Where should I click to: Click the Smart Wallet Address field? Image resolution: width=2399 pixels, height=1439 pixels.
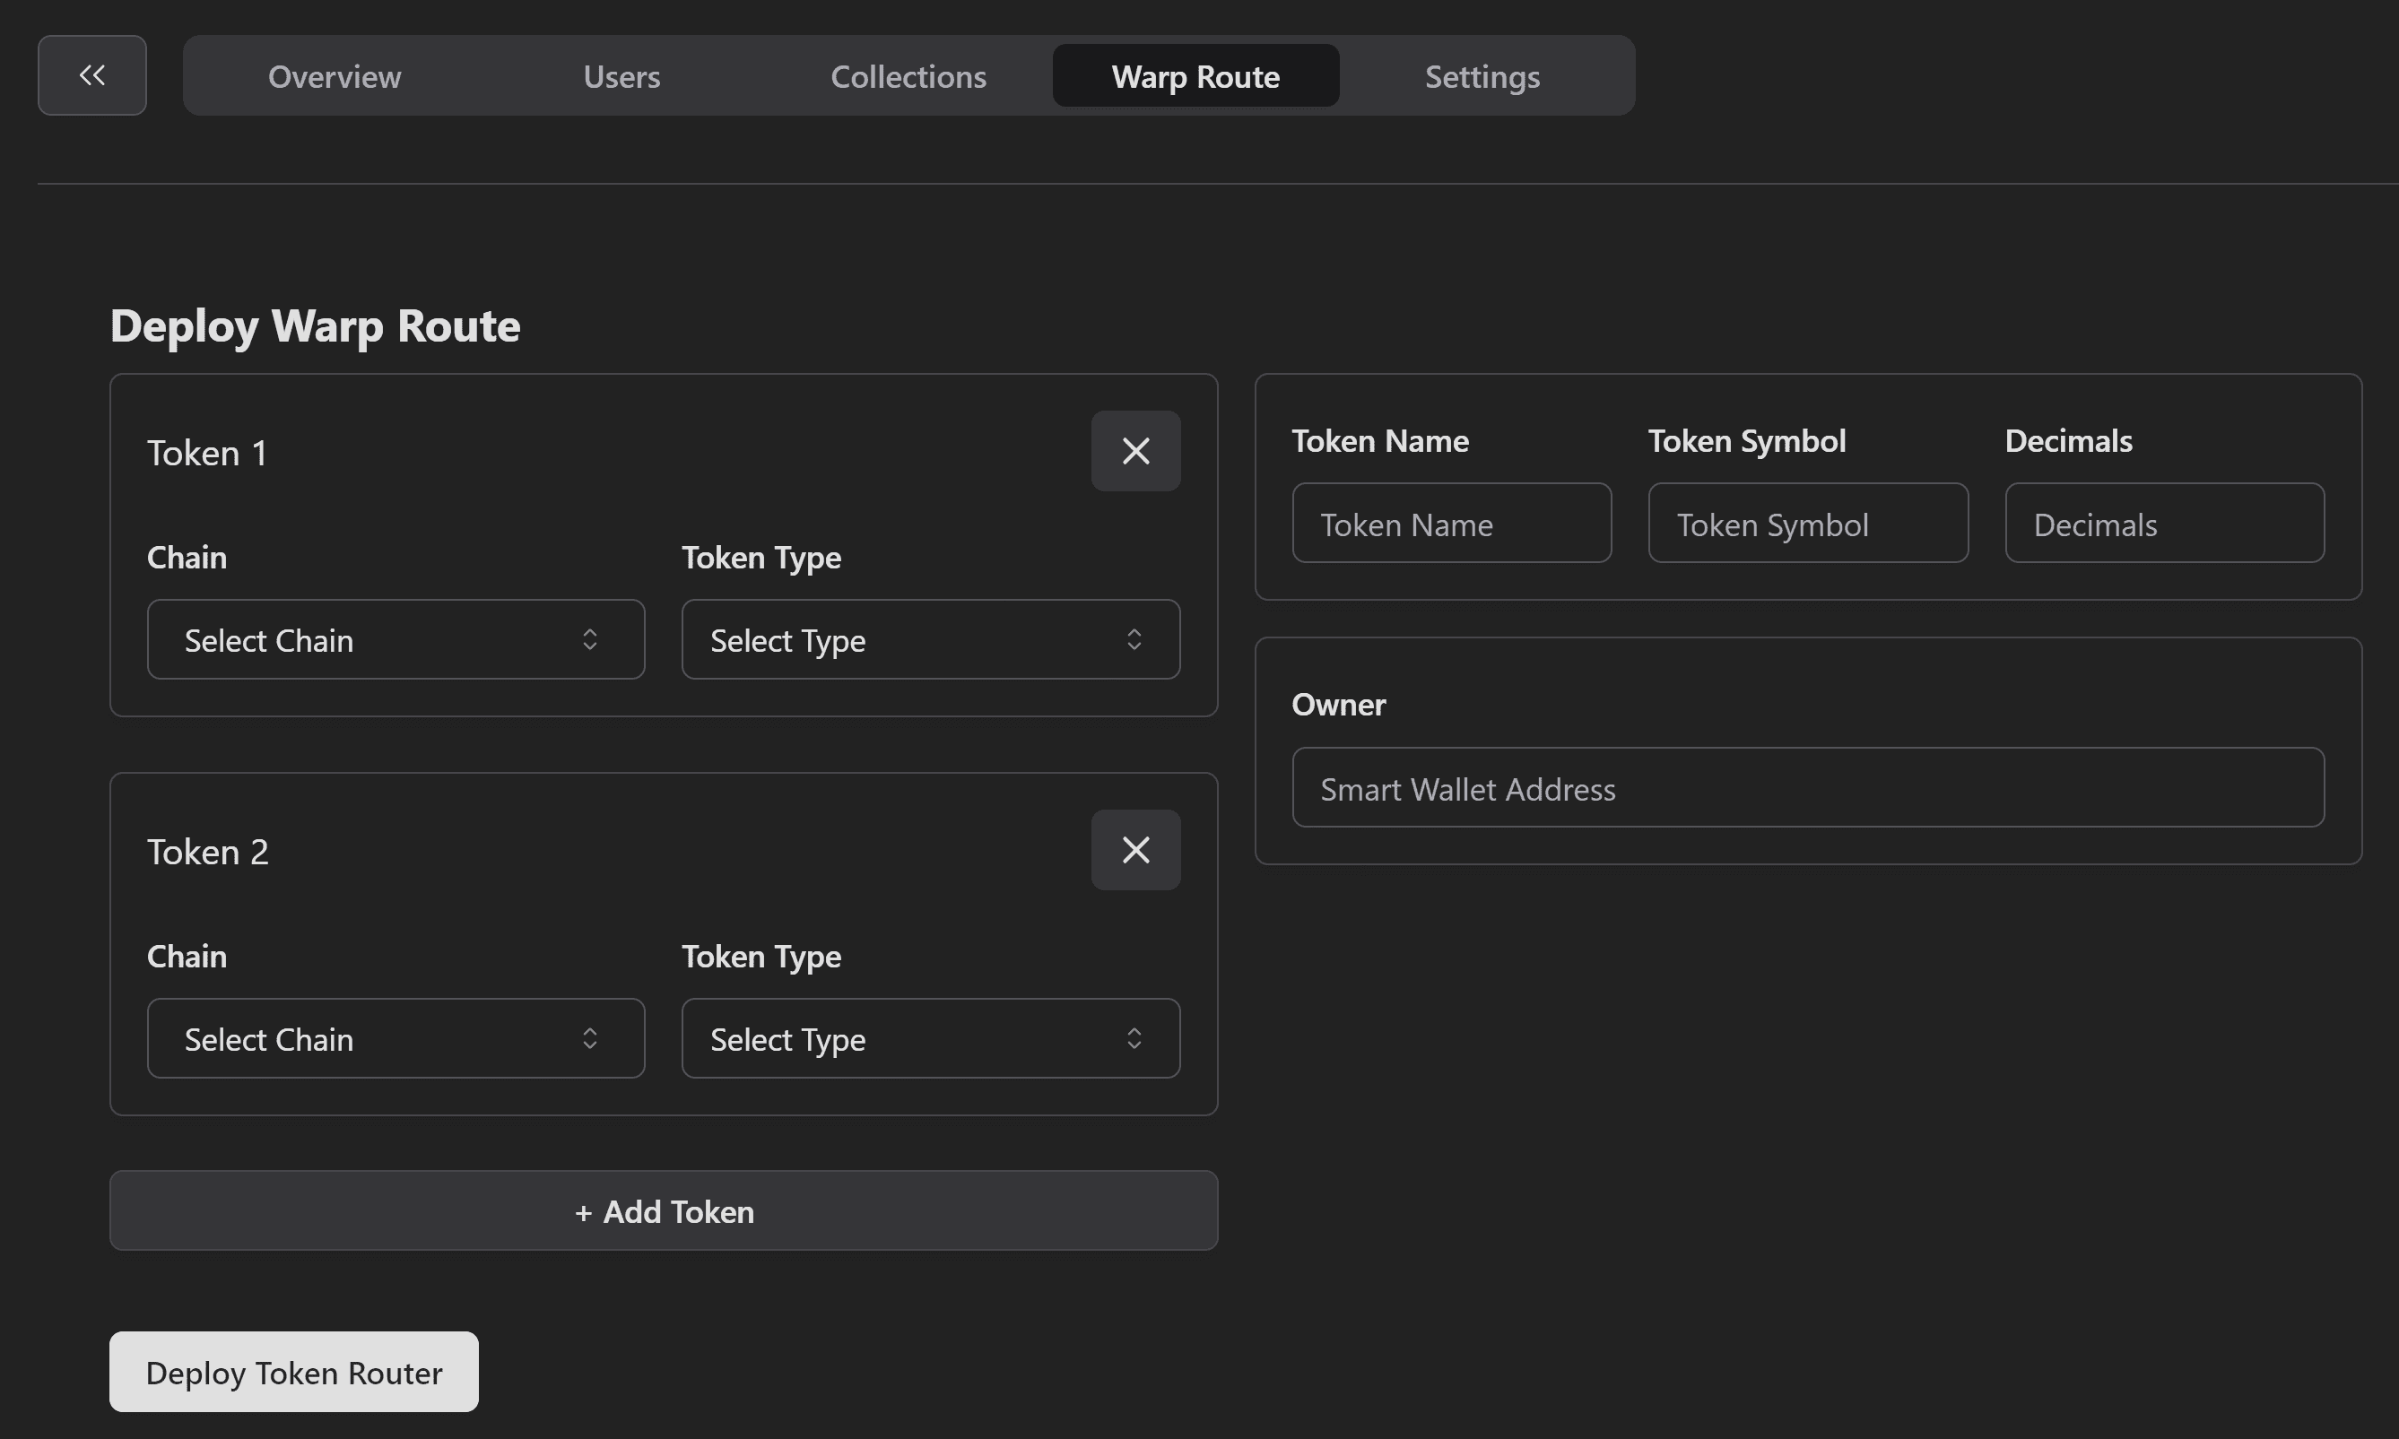tap(1807, 787)
